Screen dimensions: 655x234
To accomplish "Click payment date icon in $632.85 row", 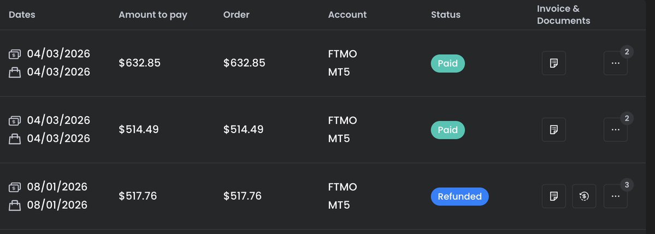I will (15, 54).
